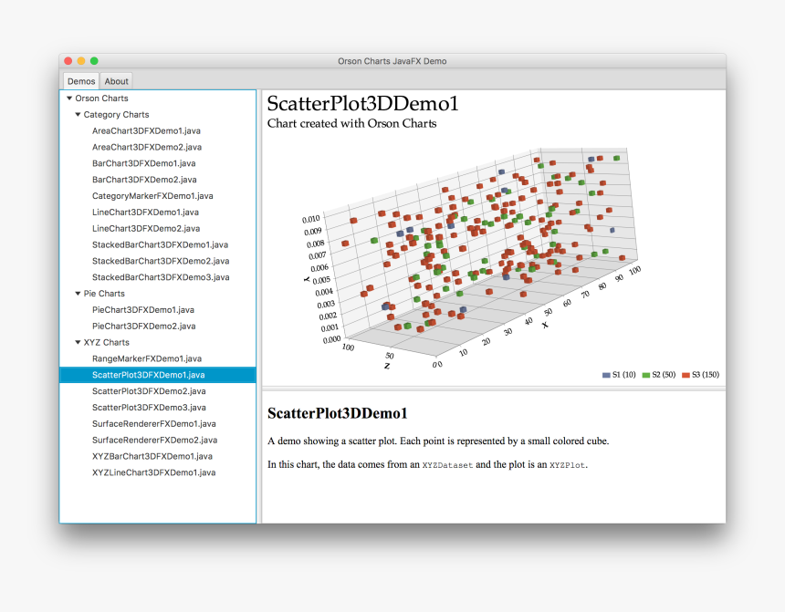Collapse the Category Charts group
This screenshot has width=785, height=612.
tap(78, 115)
